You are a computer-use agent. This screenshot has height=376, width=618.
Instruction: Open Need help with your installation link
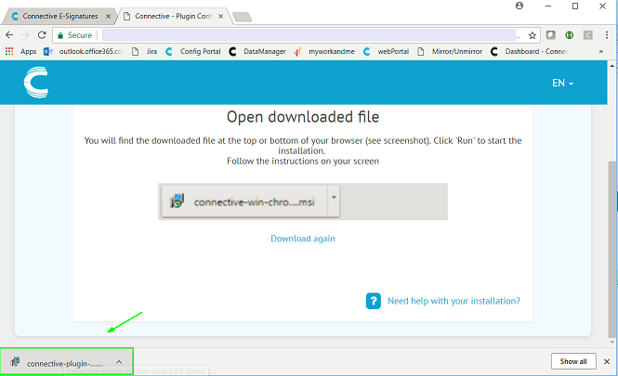coord(454,301)
